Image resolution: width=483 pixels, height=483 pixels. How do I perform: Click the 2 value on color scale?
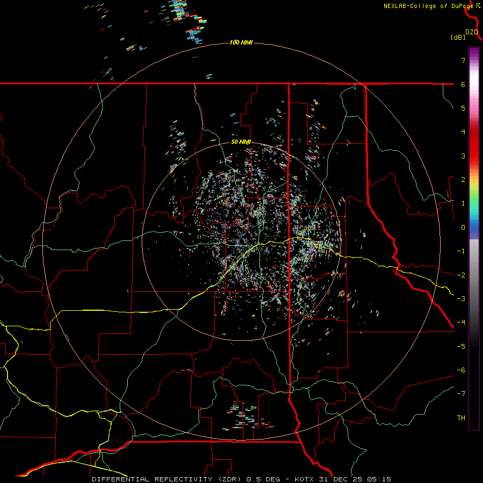tap(463, 180)
